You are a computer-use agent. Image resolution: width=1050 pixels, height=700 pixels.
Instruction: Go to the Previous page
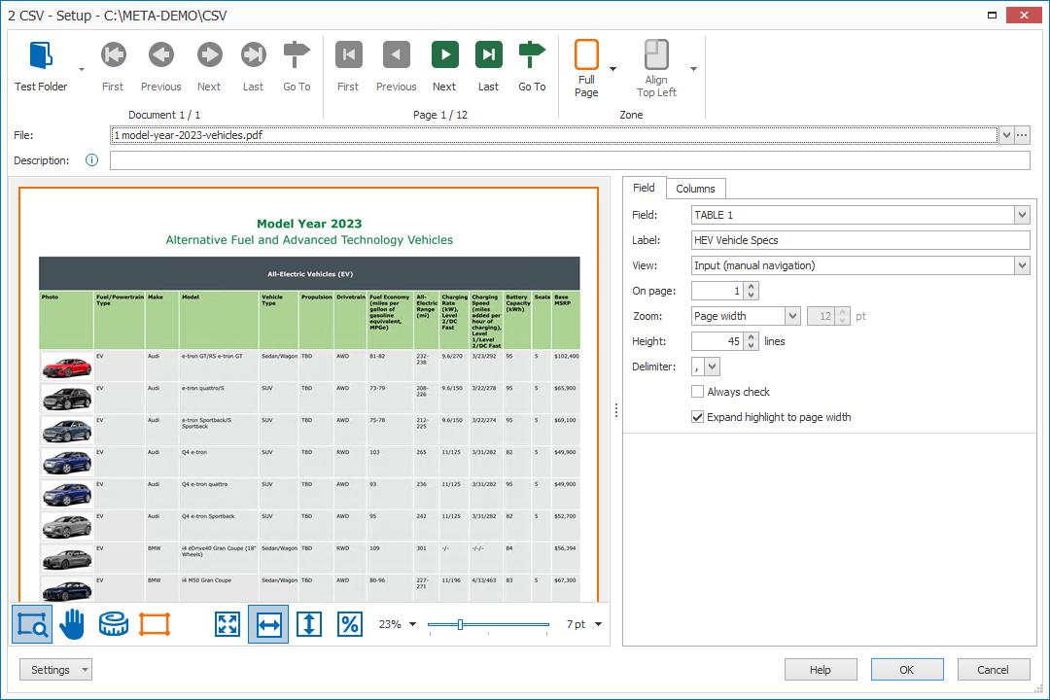396,54
